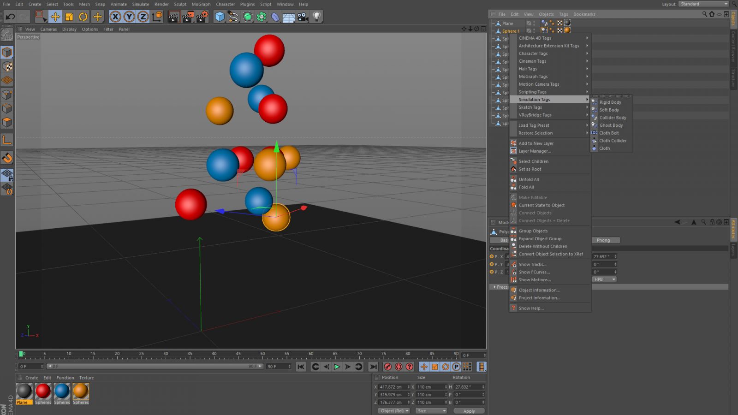Toggle the Z axis lock

143,17
